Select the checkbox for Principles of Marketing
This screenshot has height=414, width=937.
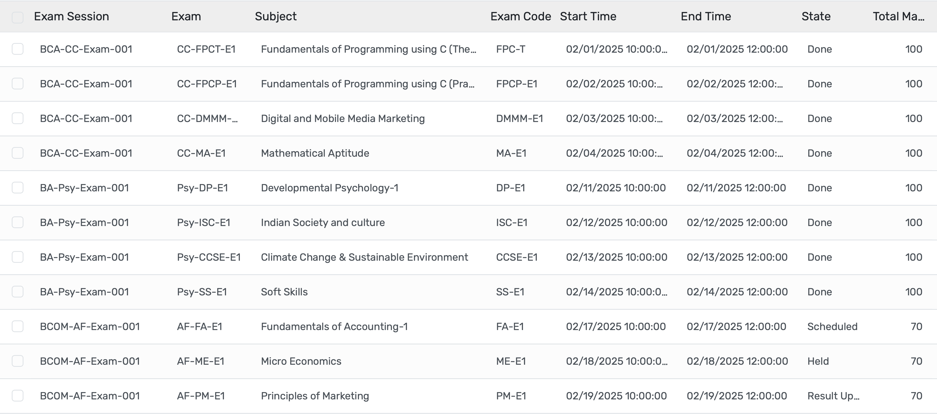[x=17, y=395]
